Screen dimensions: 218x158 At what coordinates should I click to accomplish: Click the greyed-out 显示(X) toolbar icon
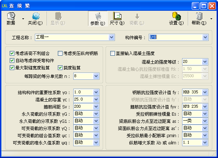(x=58, y=19)
